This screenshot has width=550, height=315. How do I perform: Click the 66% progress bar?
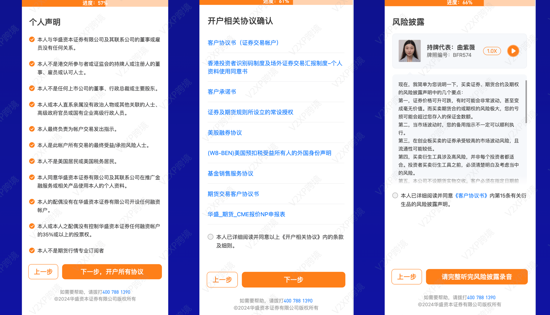click(x=460, y=3)
